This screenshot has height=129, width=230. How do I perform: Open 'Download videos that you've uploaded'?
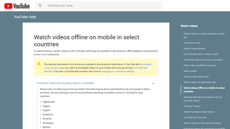click(203, 60)
